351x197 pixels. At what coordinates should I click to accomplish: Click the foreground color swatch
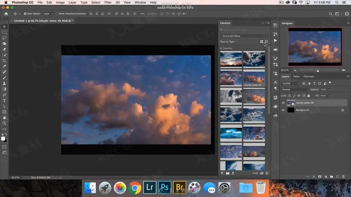click(3, 139)
